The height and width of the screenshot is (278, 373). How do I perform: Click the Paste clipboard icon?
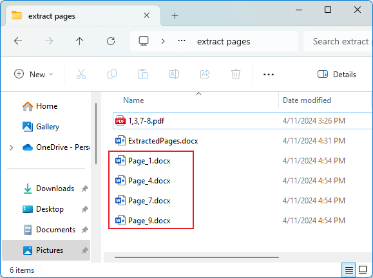(x=143, y=74)
